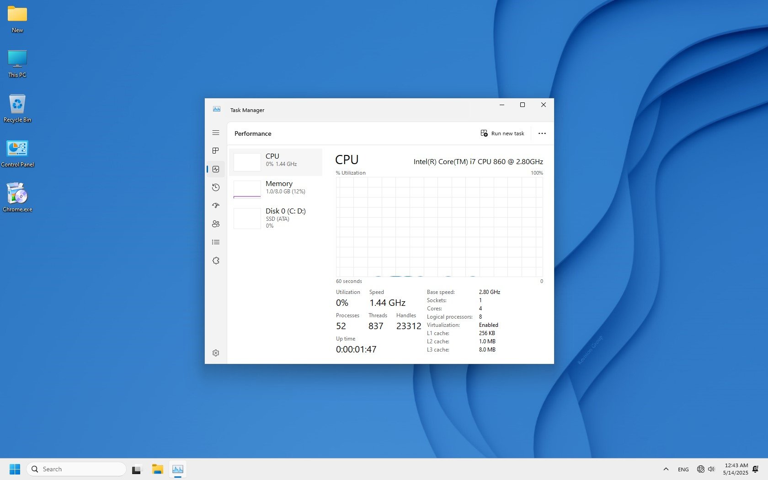
Task: Click the CPU utilization graph
Action: click(x=439, y=227)
